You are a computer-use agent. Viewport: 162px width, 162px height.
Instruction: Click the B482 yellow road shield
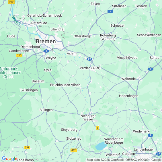[x=74, y=150]
